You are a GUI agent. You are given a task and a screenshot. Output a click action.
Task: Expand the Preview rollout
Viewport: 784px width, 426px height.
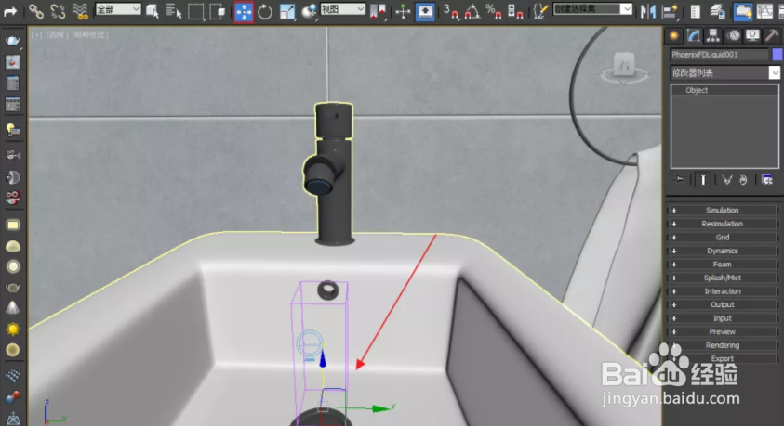723,331
